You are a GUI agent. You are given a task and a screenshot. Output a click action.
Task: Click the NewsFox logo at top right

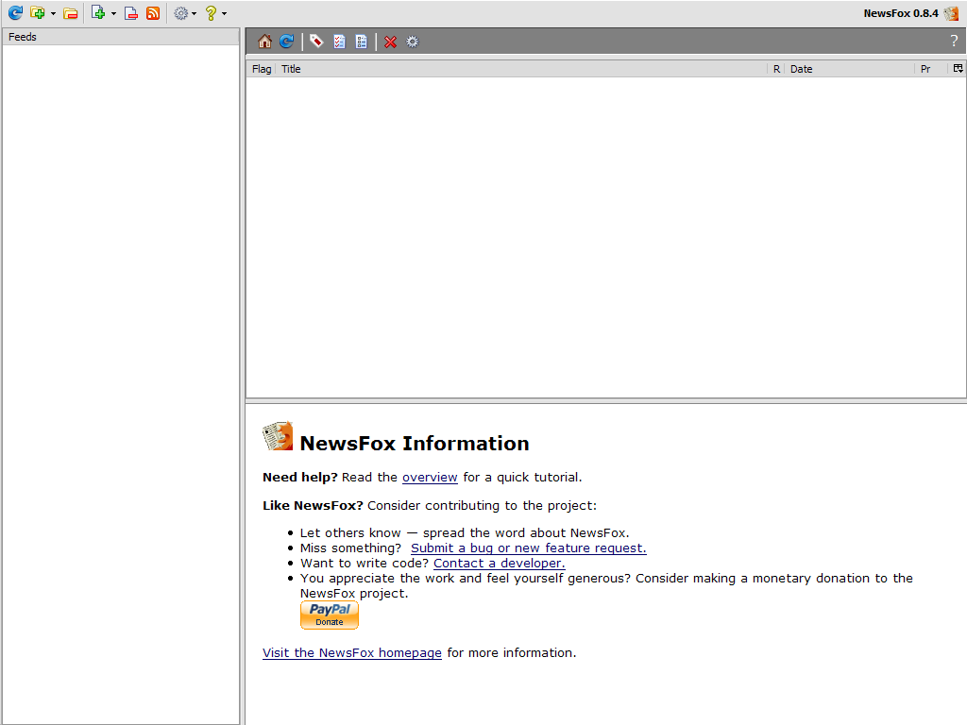[952, 13]
